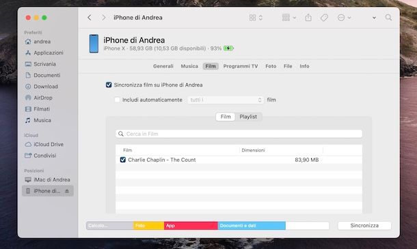Click the Sincronizza button
417x249 pixels.
coord(364,226)
